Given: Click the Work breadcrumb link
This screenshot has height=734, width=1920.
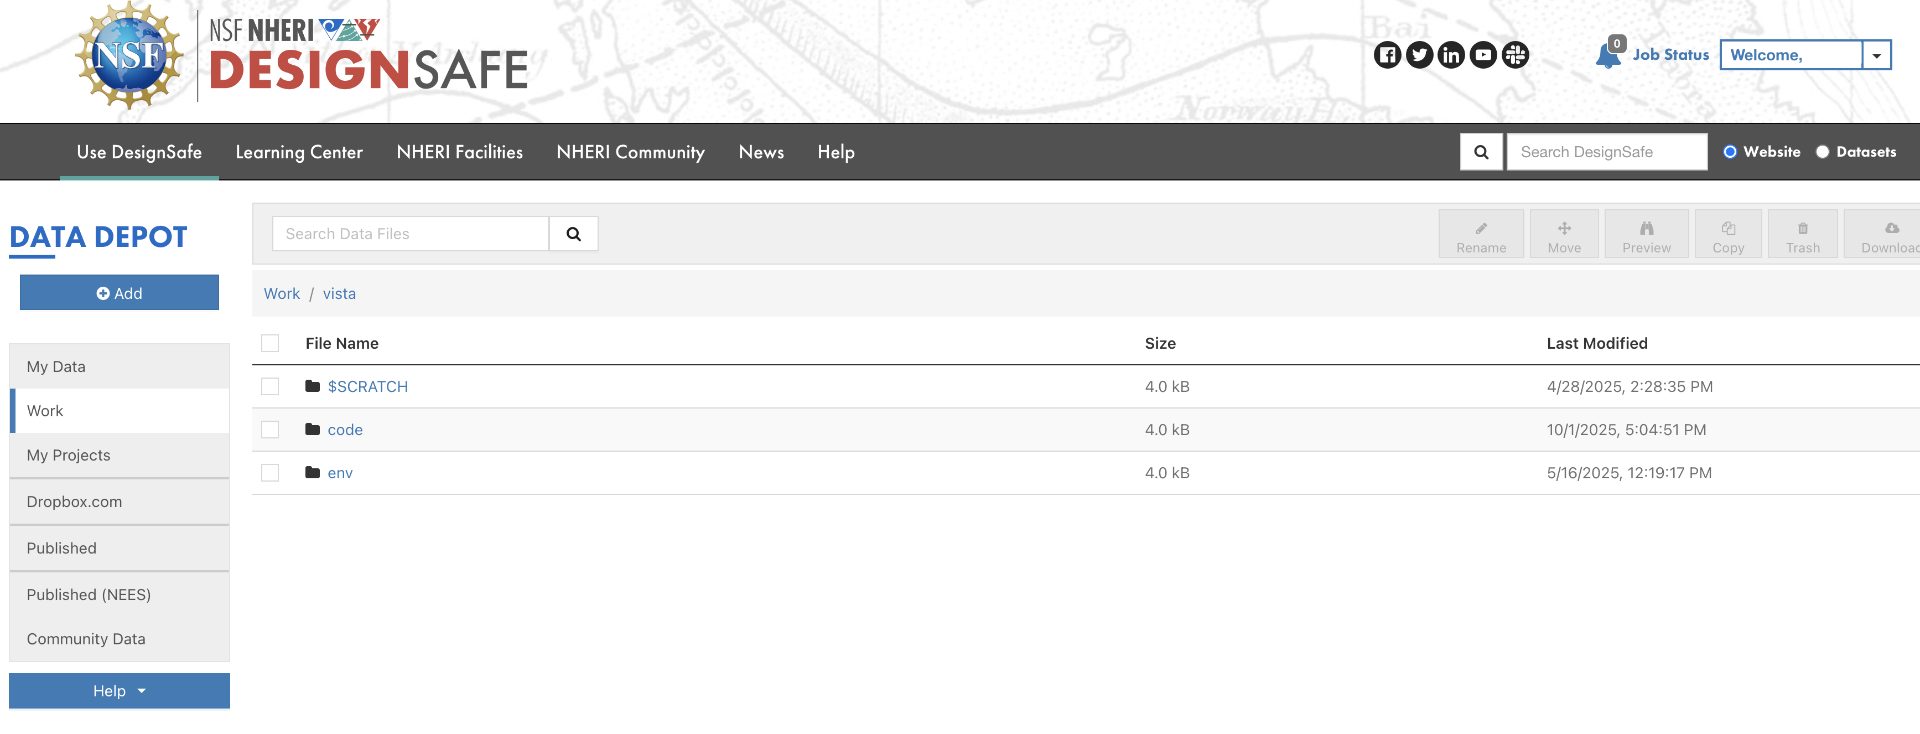Looking at the screenshot, I should pos(281,294).
